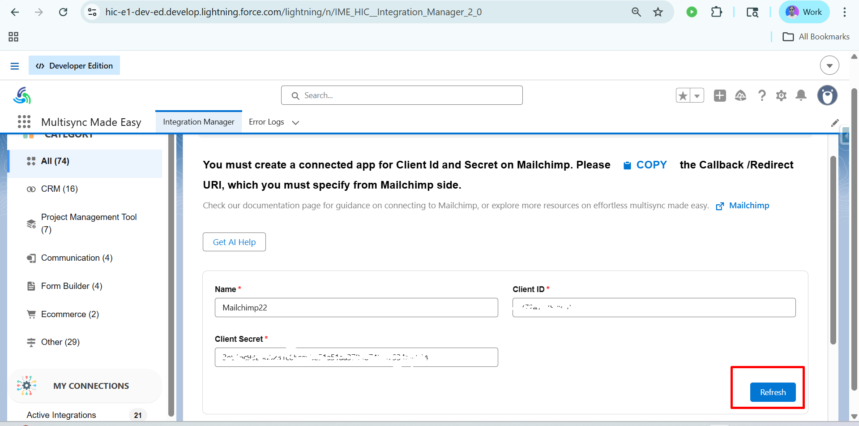
Task: Open the All Bookmarks folder
Action: click(x=816, y=37)
